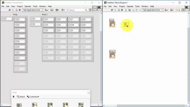Go up one level in Array palette
The image size is (190, 107).
tap(14, 97)
